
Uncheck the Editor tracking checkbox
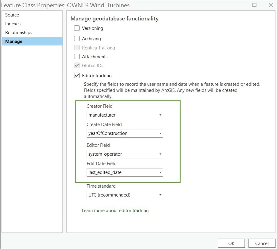point(77,75)
